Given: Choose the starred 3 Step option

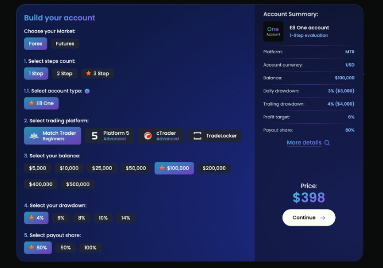Looking at the screenshot, I should pos(97,74).
